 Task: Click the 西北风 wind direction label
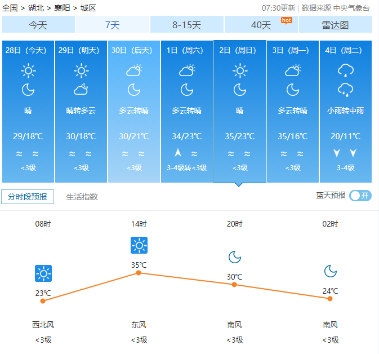[x=43, y=325]
